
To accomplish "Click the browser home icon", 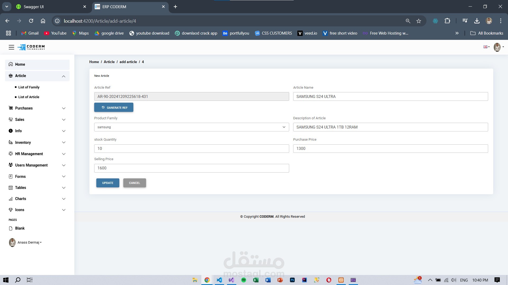I will [43, 21].
